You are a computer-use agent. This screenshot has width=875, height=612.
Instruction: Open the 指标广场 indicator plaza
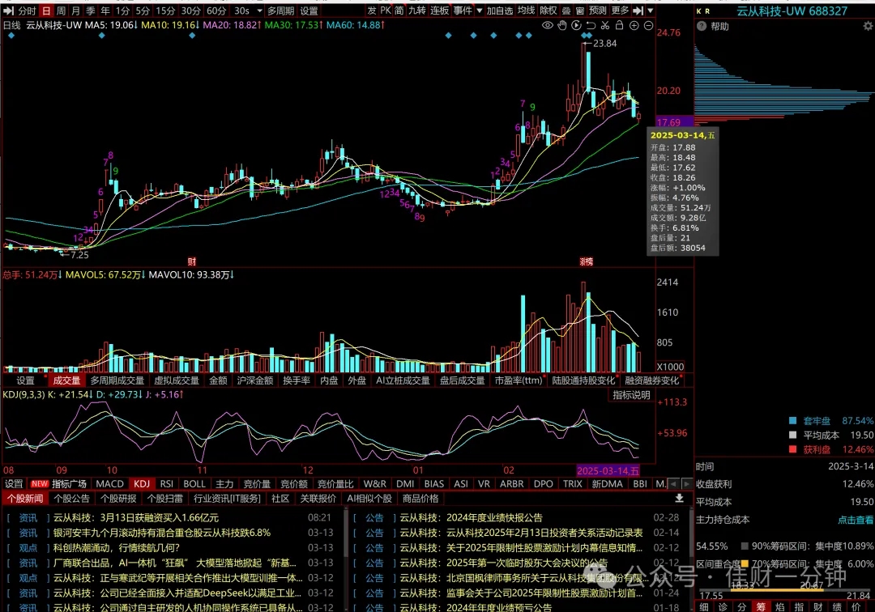(x=69, y=484)
